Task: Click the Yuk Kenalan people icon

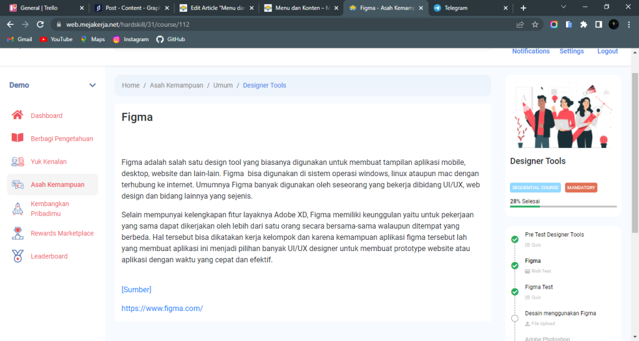Action: pyautogui.click(x=17, y=161)
